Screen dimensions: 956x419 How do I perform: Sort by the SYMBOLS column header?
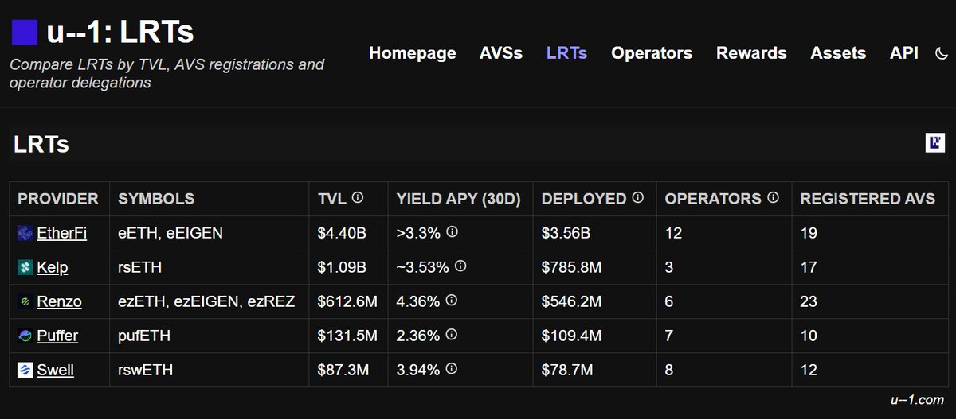tap(156, 199)
